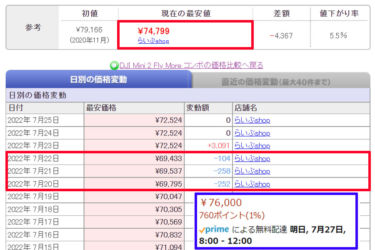The width and height of the screenshot is (375, 250).
Task: Click the price ¥70,832 for 7月16日
Action: 169,235
